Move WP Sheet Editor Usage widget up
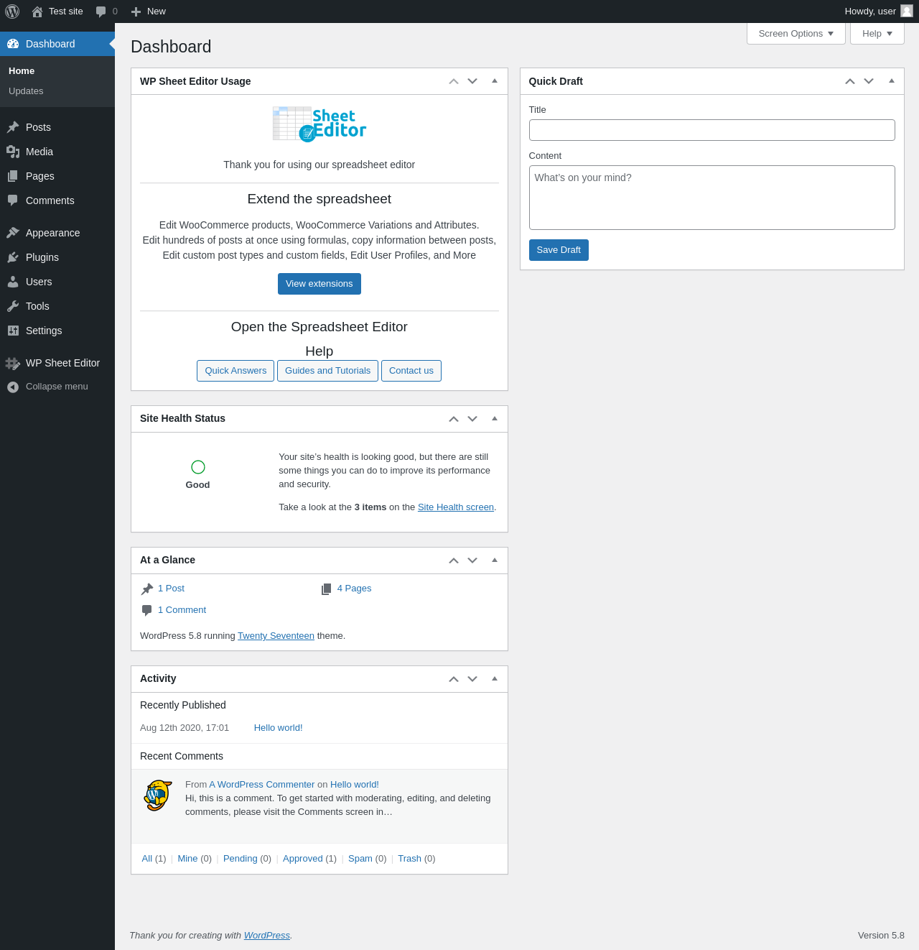919x950 pixels. 454,81
